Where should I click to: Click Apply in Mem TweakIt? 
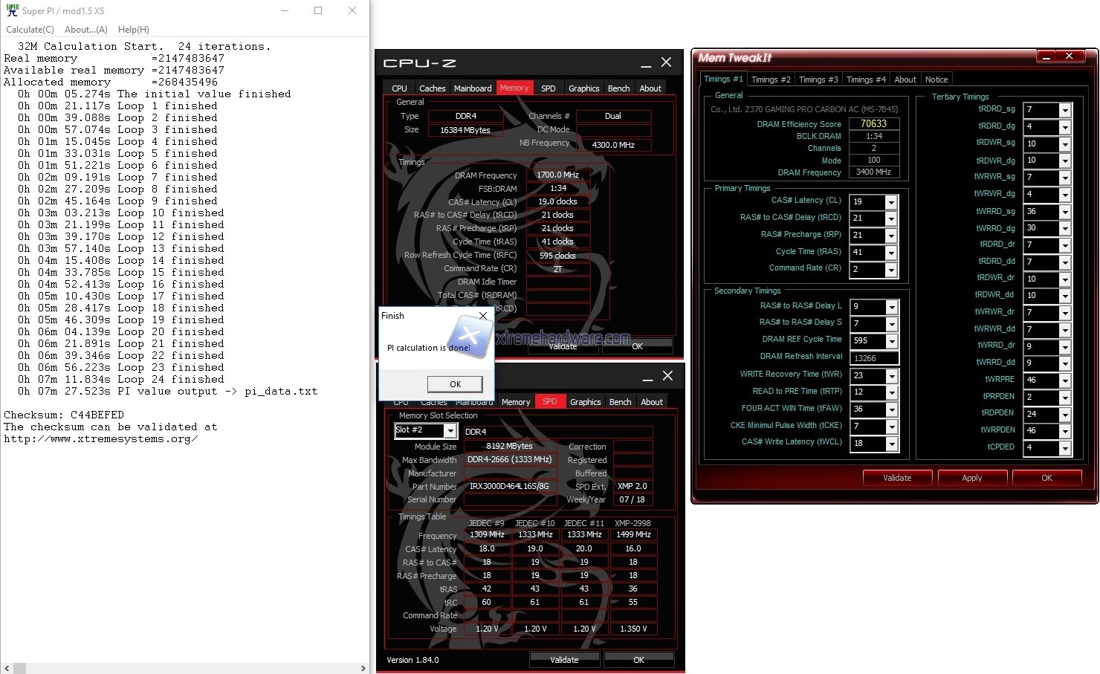[x=971, y=478]
